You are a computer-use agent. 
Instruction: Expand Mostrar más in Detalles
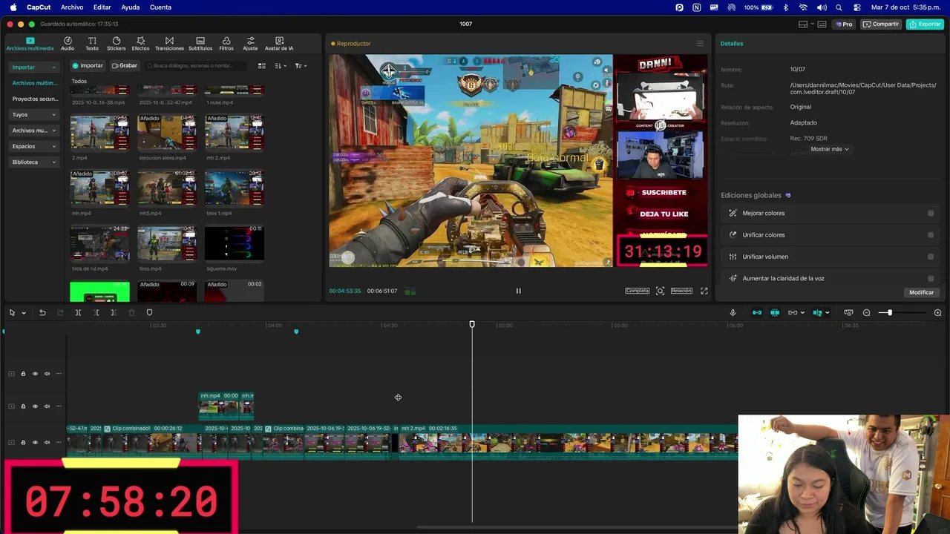[x=829, y=149]
